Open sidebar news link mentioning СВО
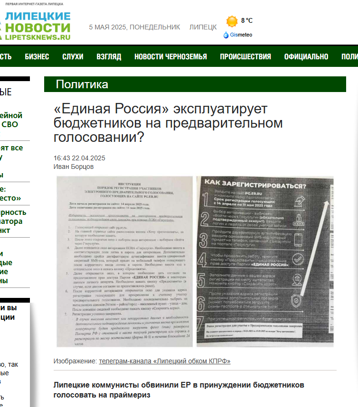The image size is (358, 407). [x=11, y=120]
